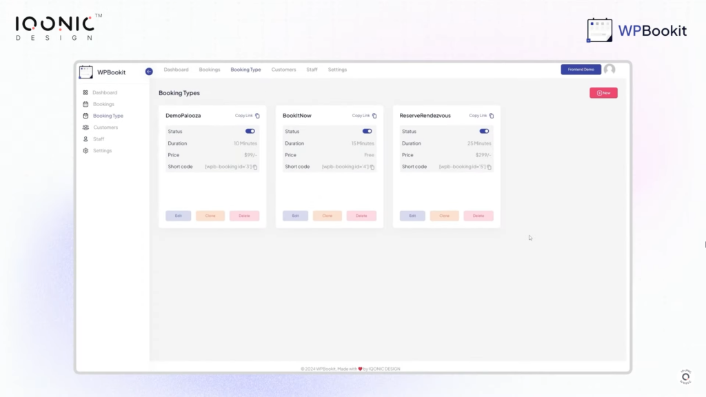Click the Booking Type icon in sidebar
The width and height of the screenshot is (706, 397).
coord(85,116)
